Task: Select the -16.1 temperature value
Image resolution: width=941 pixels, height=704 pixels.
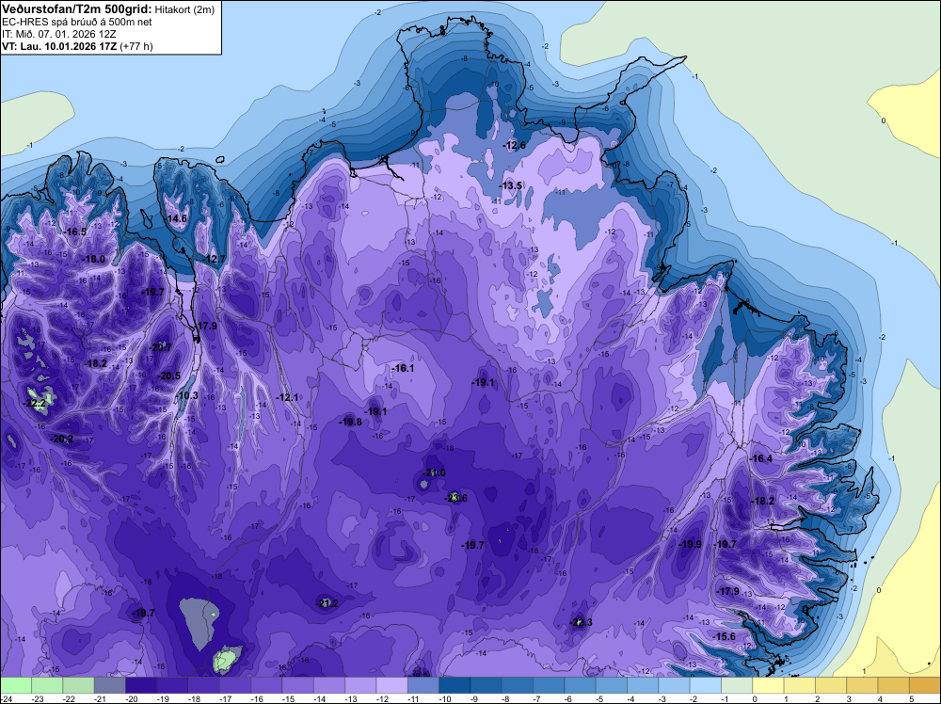Action: point(403,368)
